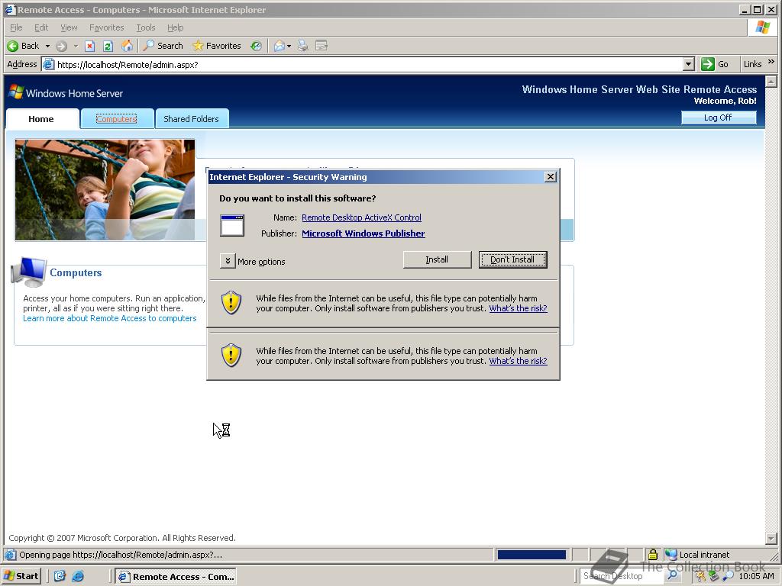Click the green Go arrow button

[707, 64]
